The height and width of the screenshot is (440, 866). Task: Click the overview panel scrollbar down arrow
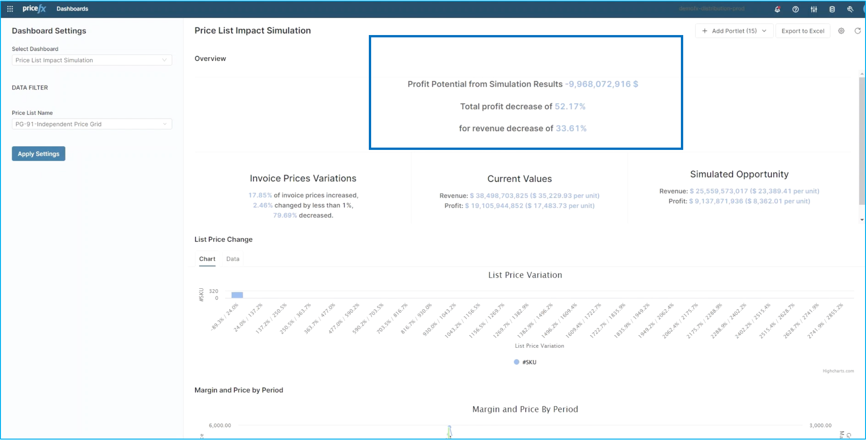coord(861,220)
